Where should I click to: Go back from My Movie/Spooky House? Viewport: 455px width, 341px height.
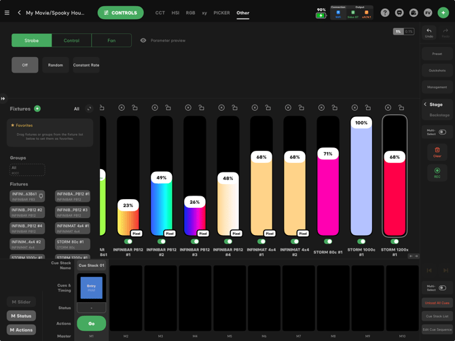point(19,12)
